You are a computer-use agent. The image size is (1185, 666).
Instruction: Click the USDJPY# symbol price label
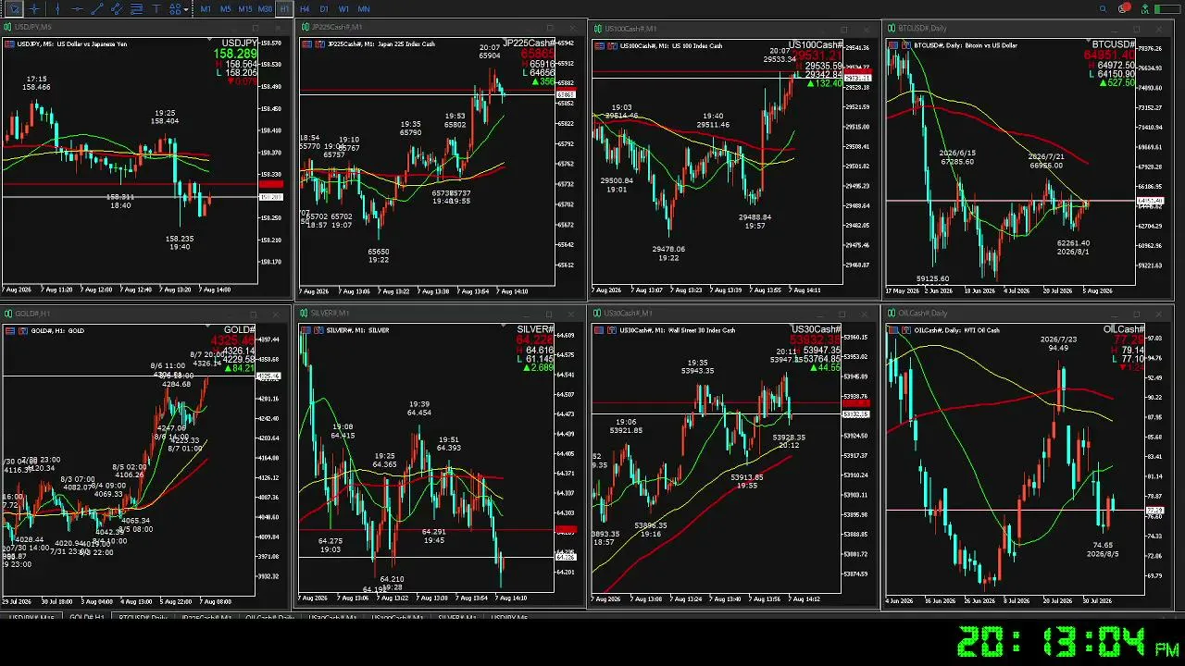(x=239, y=43)
